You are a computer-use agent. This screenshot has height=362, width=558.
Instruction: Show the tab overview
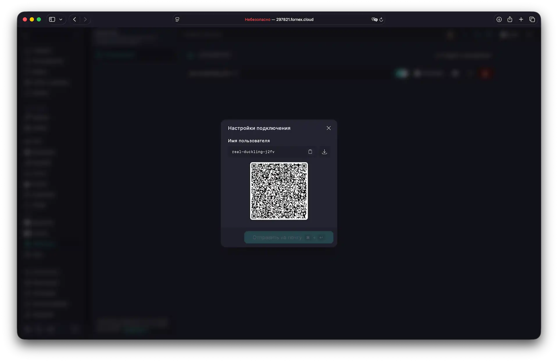[x=532, y=19]
